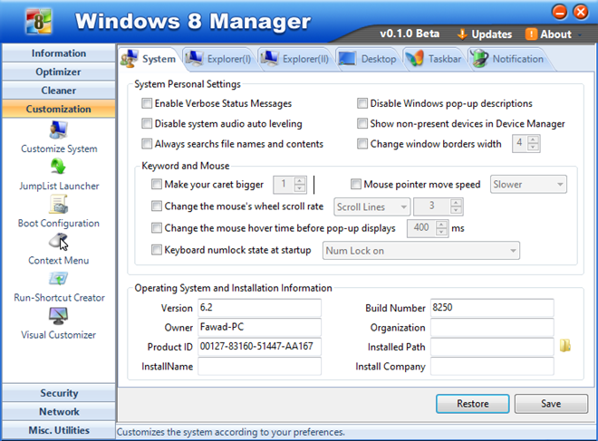The width and height of the screenshot is (598, 441).
Task: Click the Updates link
Action: (492, 34)
